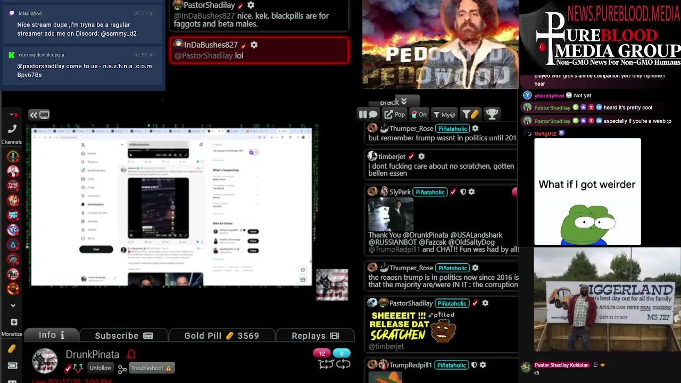Open the trophy leaderboard icon in chat toolbar
681x383 pixels.
click(x=492, y=114)
